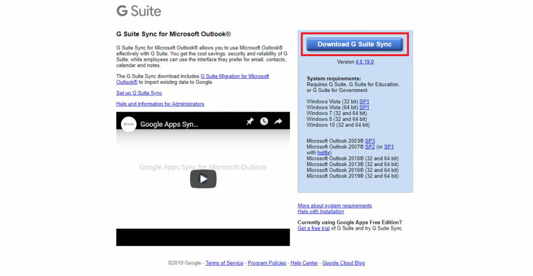Open SP2 link for Outlook 2007
This screenshot has height=276, width=533.
pyautogui.click(x=370, y=146)
